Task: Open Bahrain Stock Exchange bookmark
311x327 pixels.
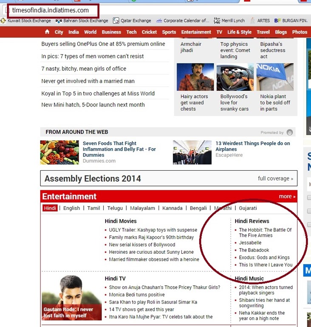Action: [82, 20]
